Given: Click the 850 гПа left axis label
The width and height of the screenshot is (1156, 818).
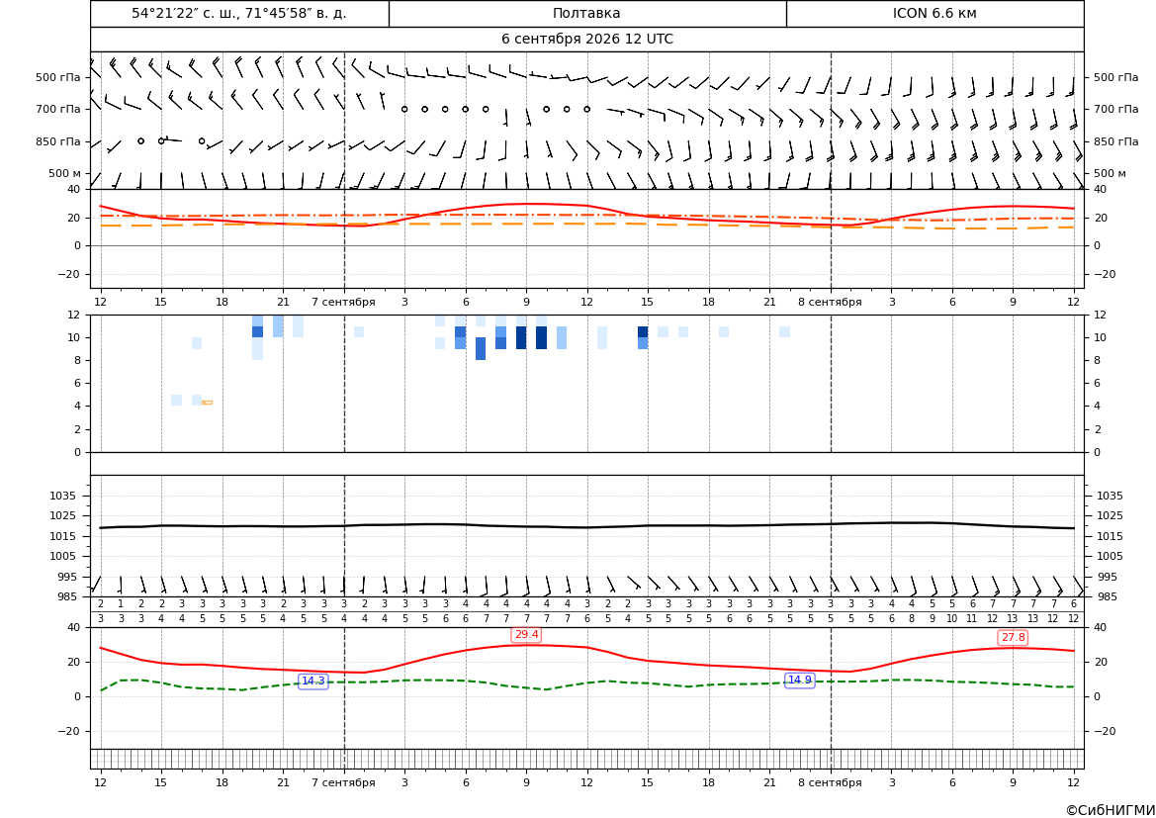Looking at the screenshot, I should [57, 141].
